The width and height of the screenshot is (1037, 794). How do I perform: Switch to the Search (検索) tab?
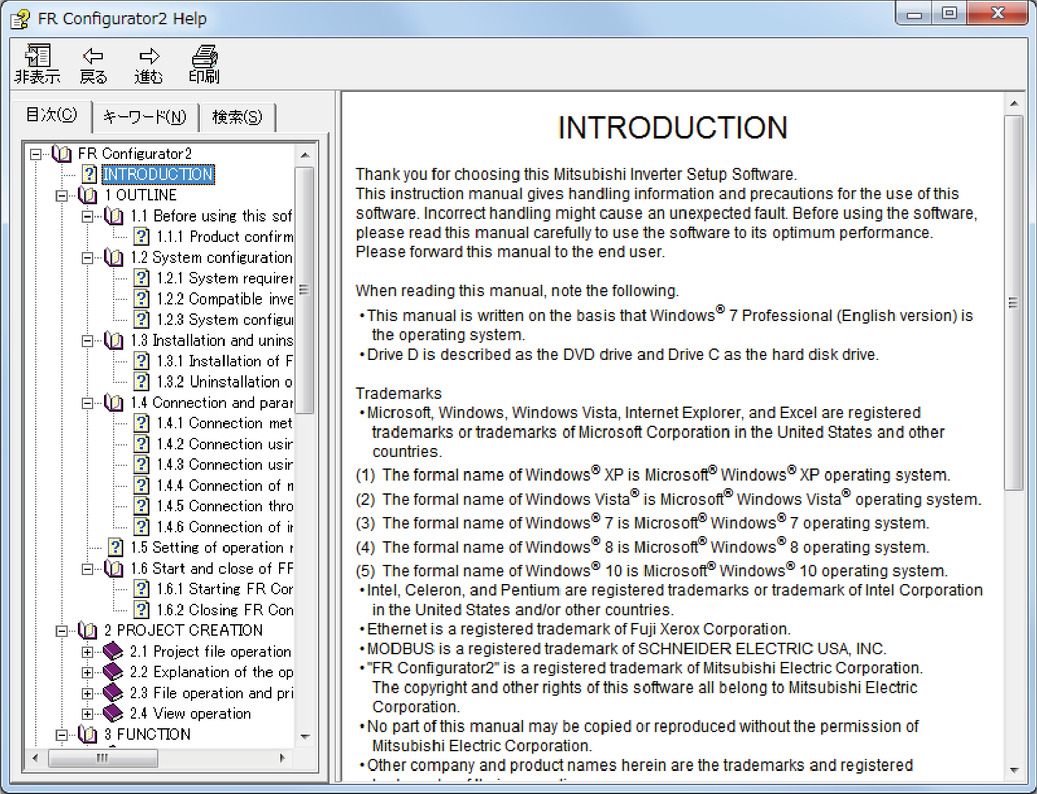[x=237, y=117]
